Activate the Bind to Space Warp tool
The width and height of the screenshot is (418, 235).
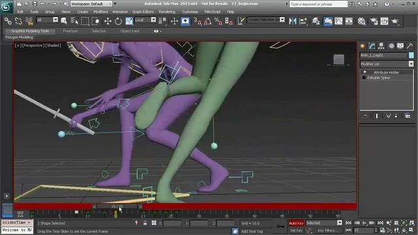(29, 21)
